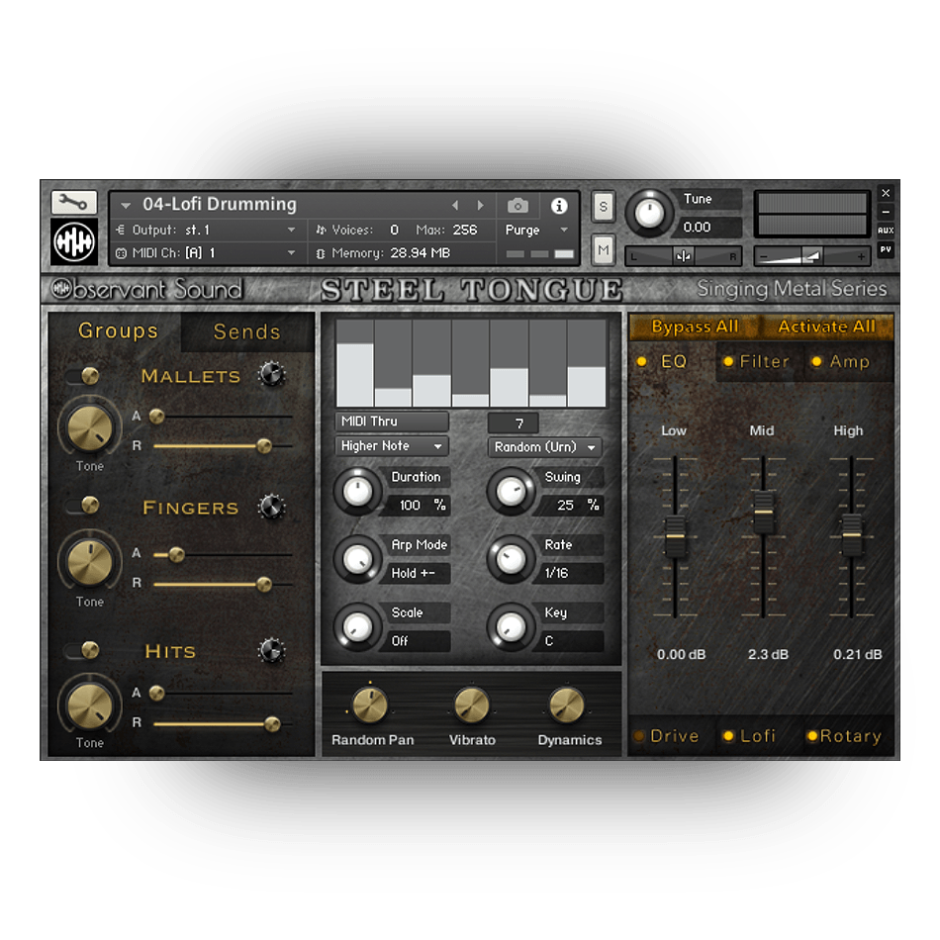Toggle the PV button
The height and width of the screenshot is (940, 940).
tap(886, 249)
